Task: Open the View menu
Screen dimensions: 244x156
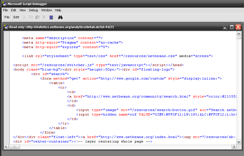Action: (22, 10)
